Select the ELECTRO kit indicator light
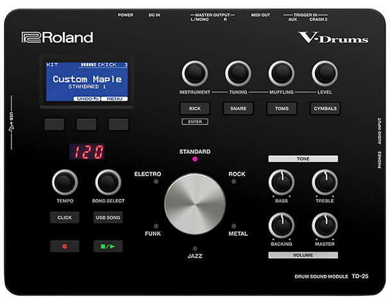 pyautogui.click(x=156, y=181)
